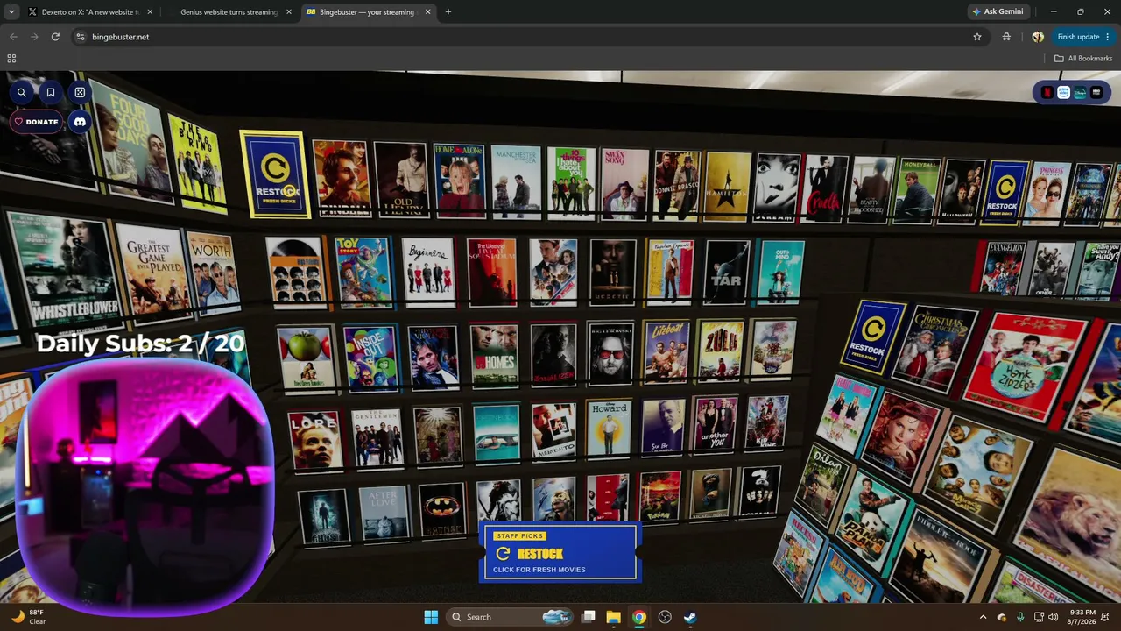Select the Toy Story movie poster
Viewport: 1121px width, 631px height.
tap(363, 272)
